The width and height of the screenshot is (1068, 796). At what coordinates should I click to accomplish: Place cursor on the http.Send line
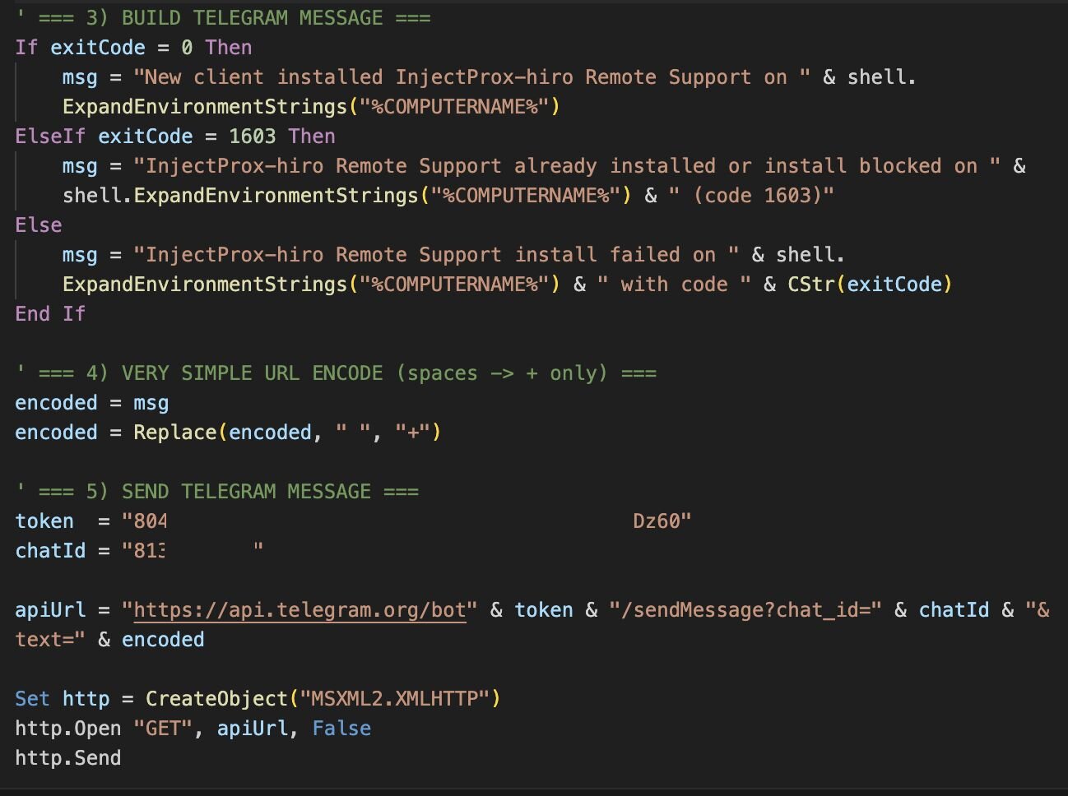68,758
